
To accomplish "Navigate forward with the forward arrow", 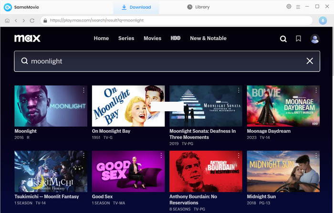I will coord(24,21).
